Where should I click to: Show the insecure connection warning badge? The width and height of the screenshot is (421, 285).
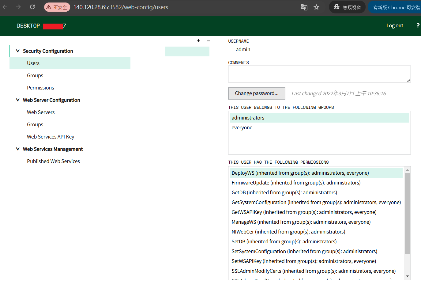57,7
